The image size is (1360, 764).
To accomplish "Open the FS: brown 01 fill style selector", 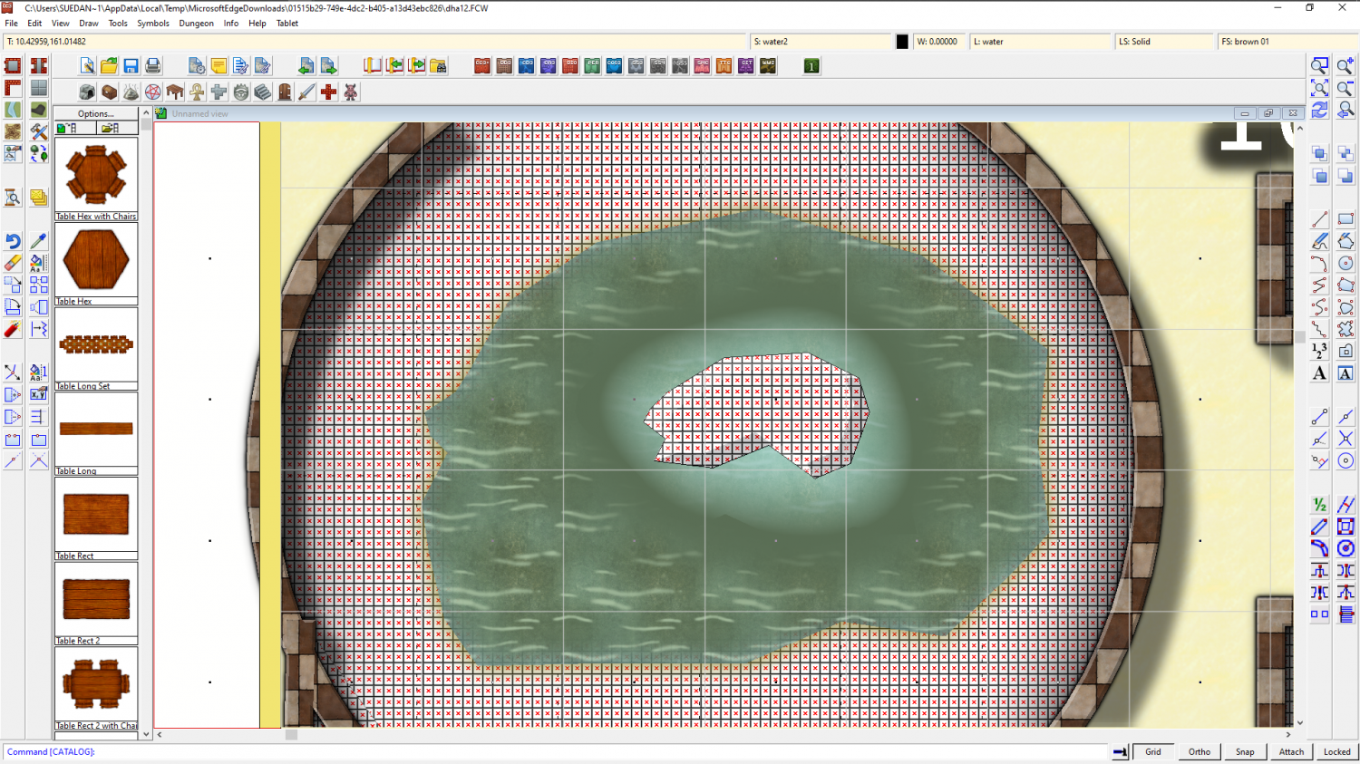I will pyautogui.click(x=1287, y=42).
